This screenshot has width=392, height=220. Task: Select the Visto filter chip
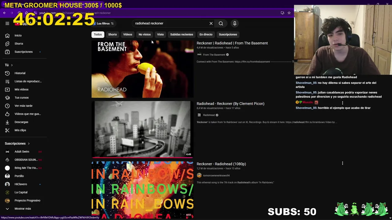[160, 35]
